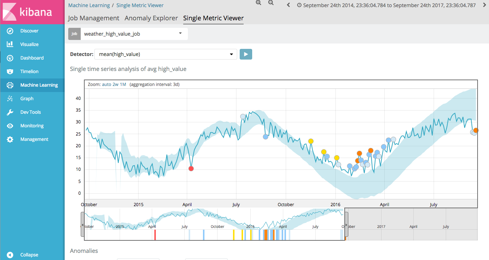Click the Graph icon in the sidebar
Screen dimensions: 489x260
coord(10,99)
